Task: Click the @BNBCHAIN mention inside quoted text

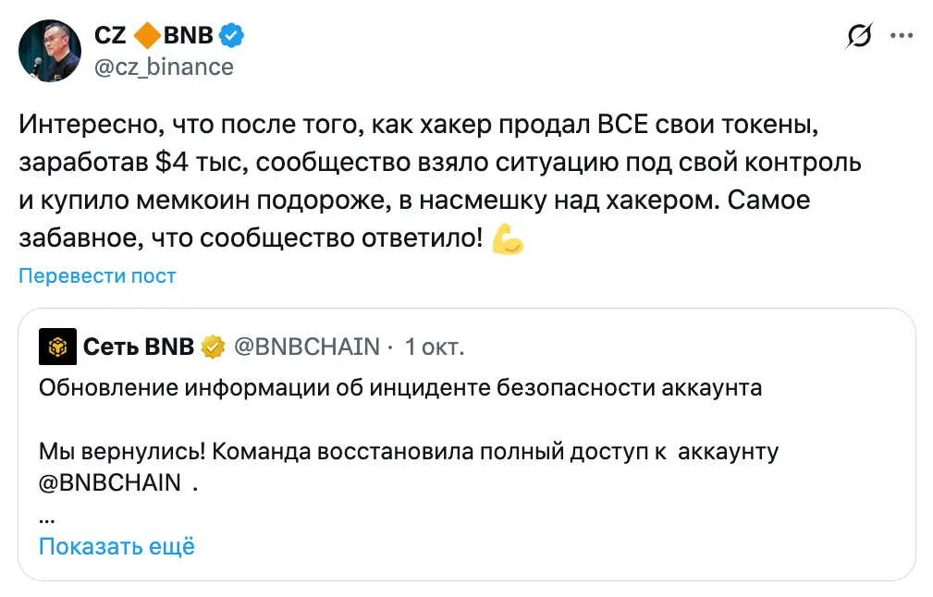Action: point(110,483)
